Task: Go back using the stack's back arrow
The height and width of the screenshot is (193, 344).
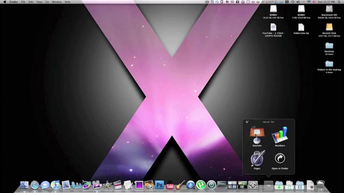Action: [x=247, y=122]
